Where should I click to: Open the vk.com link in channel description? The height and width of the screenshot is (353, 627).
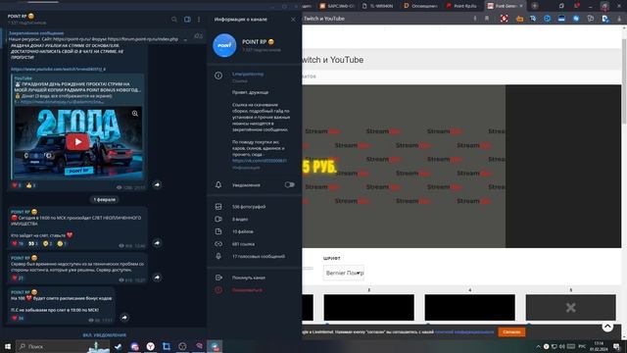tap(259, 161)
